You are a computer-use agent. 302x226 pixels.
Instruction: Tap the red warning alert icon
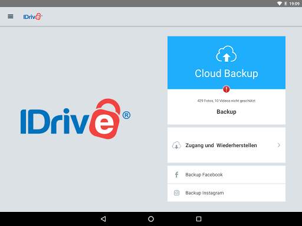226,89
